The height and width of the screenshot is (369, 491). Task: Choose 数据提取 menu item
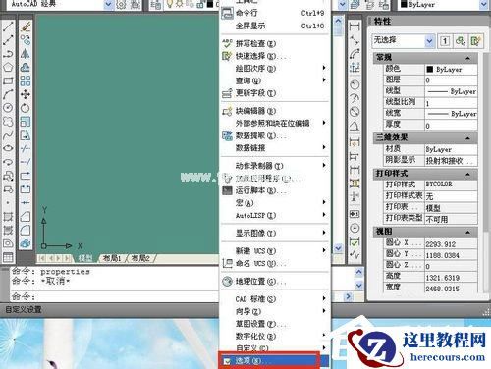pyautogui.click(x=275, y=135)
